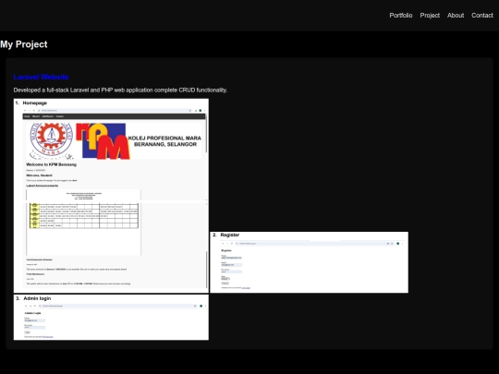Open the Portfolio nav link

pyautogui.click(x=401, y=16)
